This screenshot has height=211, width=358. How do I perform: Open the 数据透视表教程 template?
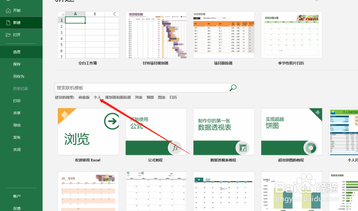(224, 131)
